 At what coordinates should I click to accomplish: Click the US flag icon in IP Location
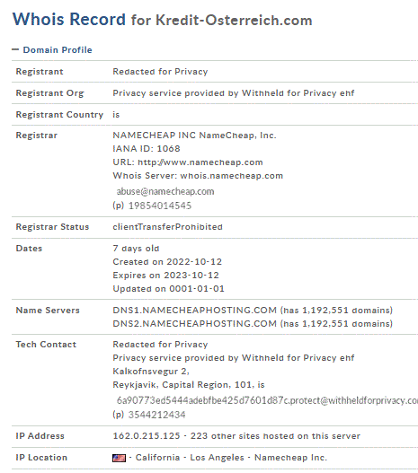tap(119, 459)
